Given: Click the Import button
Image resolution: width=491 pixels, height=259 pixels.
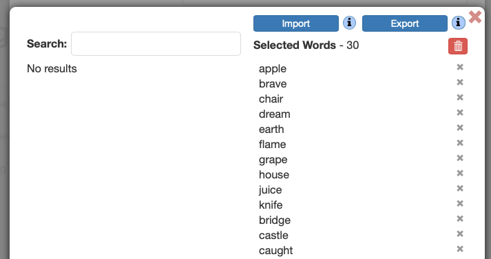Looking at the screenshot, I should point(296,23).
